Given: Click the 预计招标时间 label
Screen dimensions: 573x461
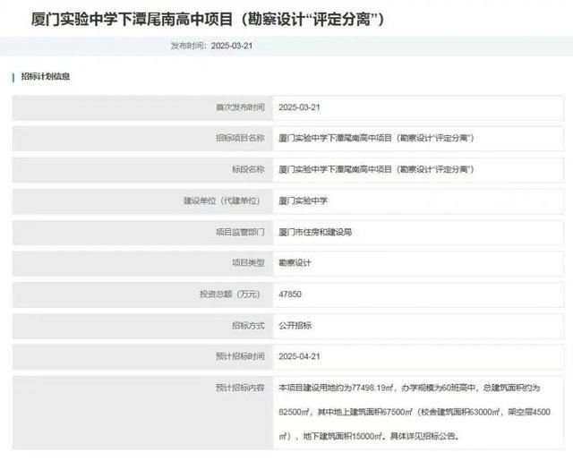Looking at the screenshot, I should pos(240,356).
